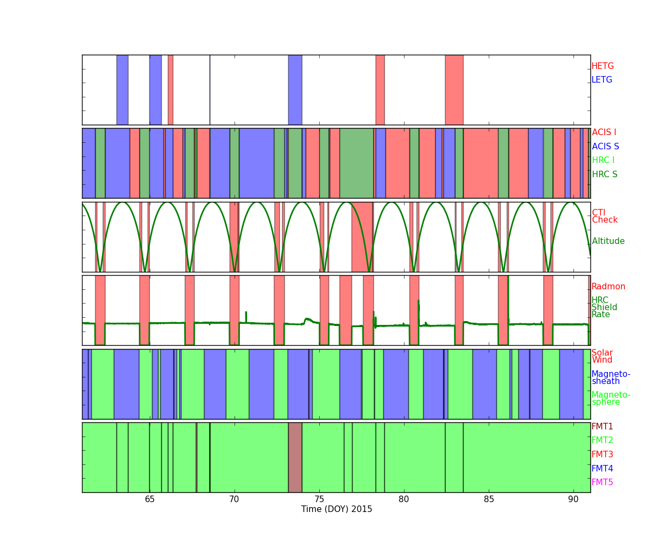
Task: Click the HRC I legend label
Action: tap(603, 160)
